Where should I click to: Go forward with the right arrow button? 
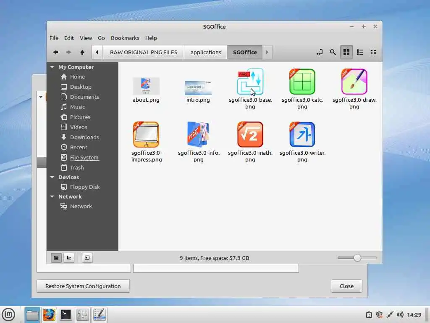point(68,52)
